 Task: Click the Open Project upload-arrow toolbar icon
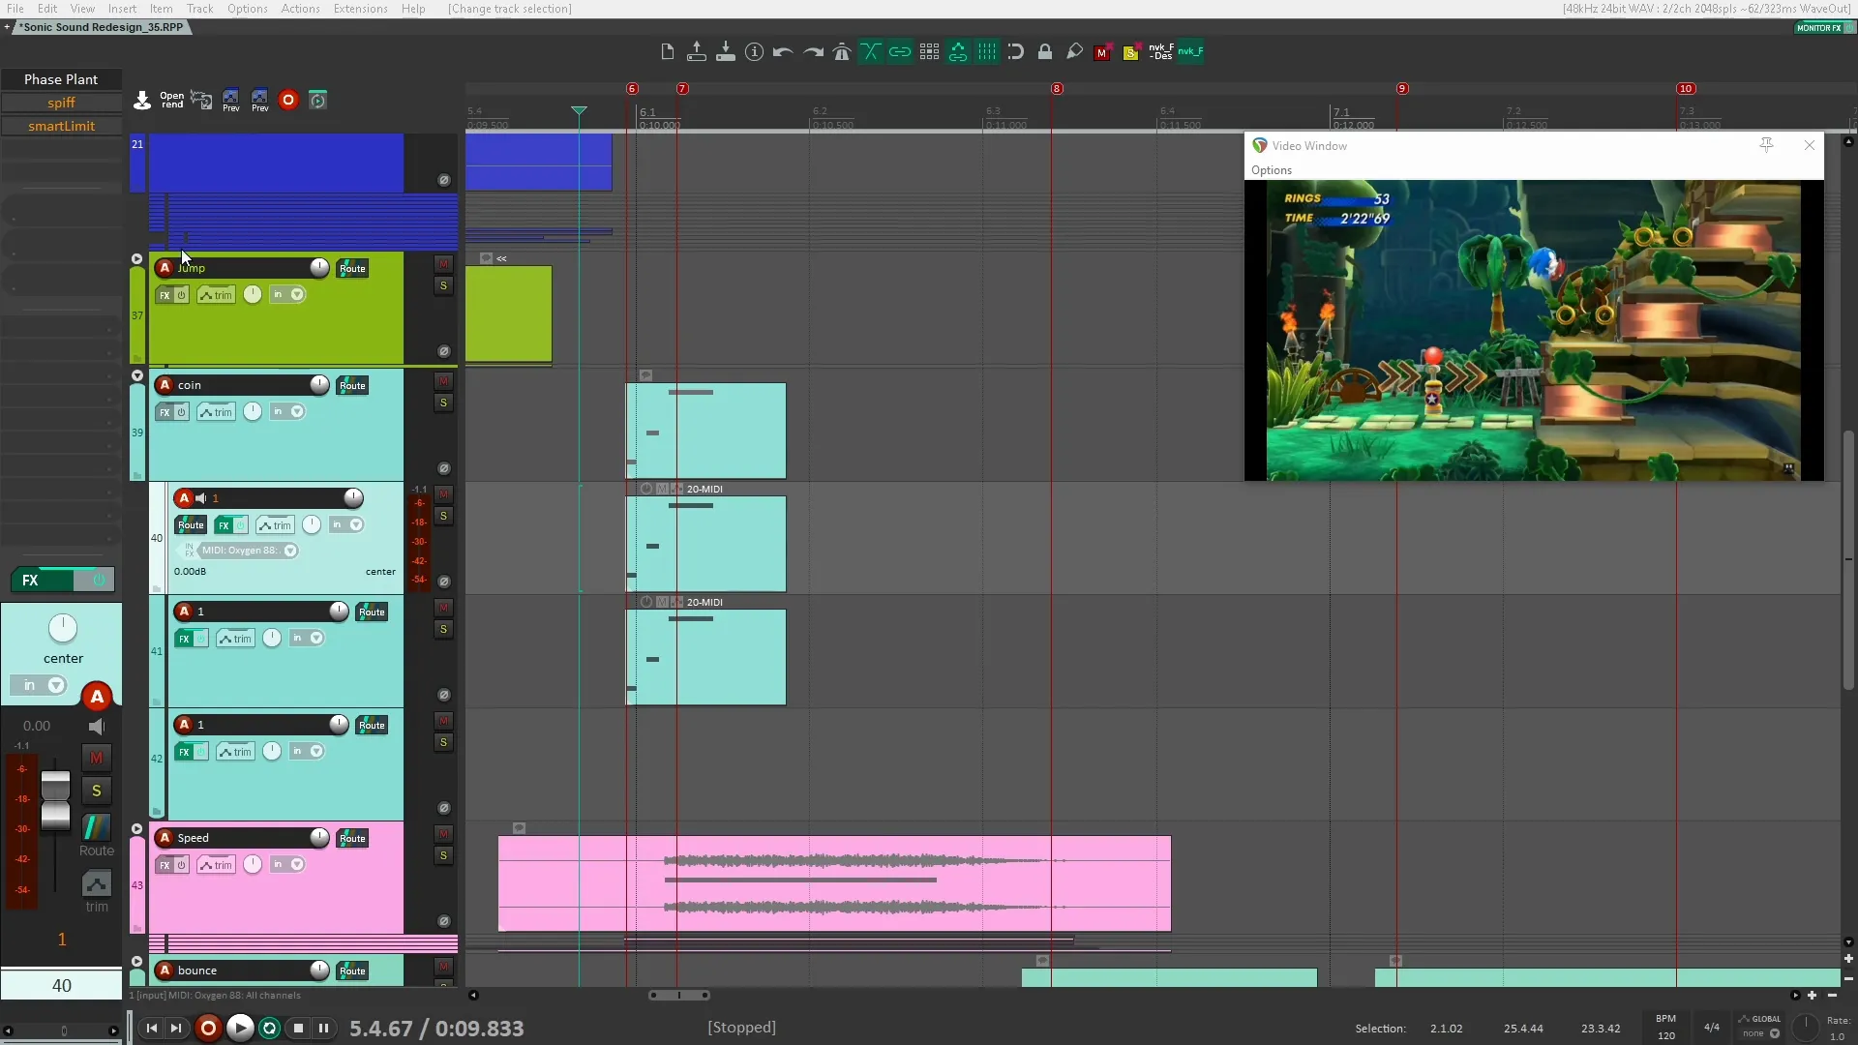pos(696,52)
